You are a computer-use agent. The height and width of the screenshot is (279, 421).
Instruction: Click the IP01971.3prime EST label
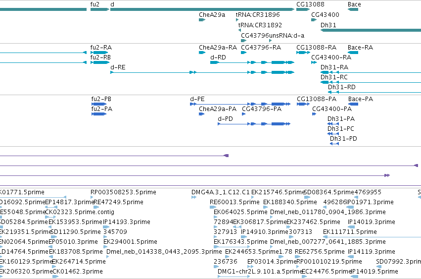pyautogui.click(x=370, y=202)
